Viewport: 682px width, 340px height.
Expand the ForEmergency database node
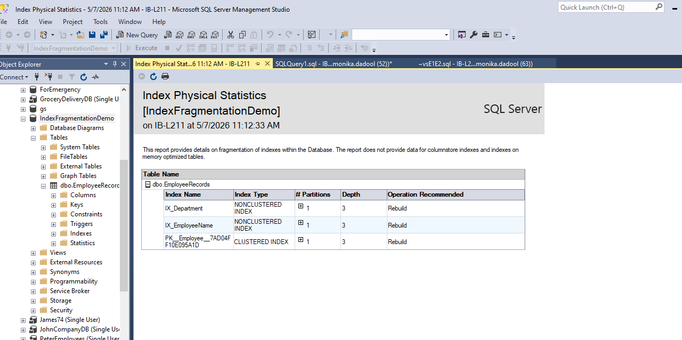coord(23,90)
